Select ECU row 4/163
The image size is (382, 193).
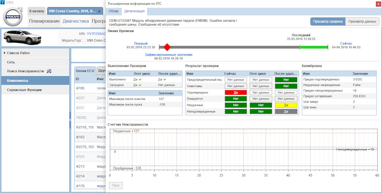tap(90, 137)
